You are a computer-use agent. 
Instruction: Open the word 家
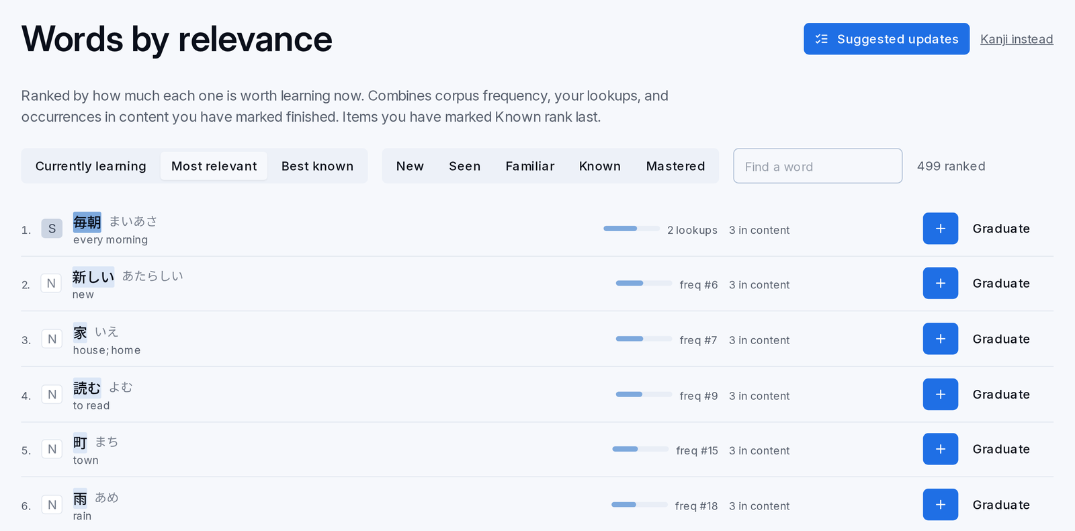coord(80,333)
